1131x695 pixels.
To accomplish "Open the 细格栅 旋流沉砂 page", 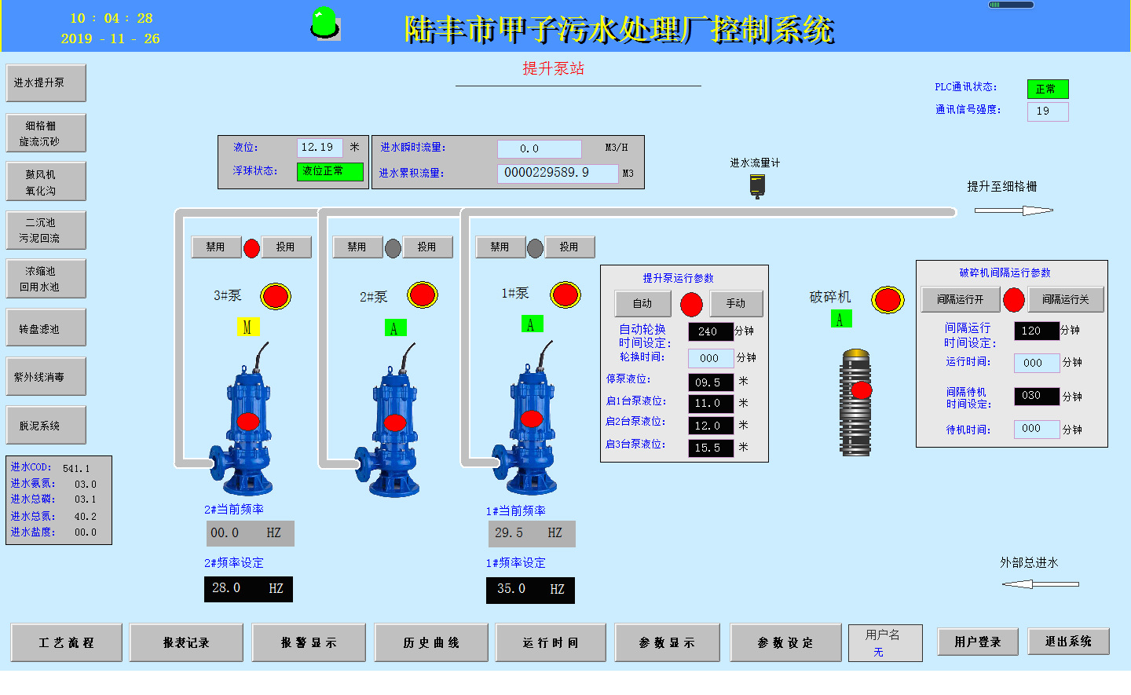I will point(46,134).
